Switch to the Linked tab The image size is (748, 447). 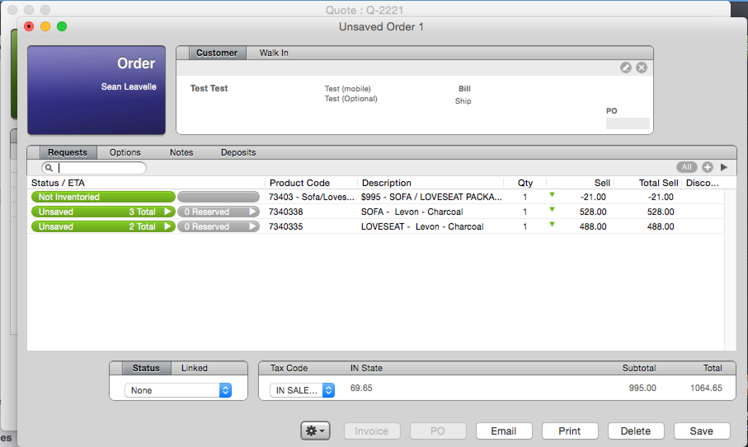point(194,368)
